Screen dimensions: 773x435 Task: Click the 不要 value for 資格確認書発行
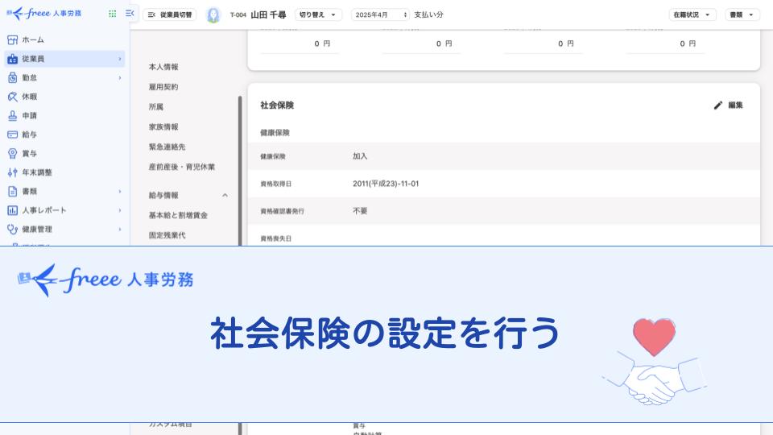tap(360, 210)
